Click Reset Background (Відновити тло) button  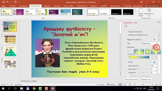point(146,79)
